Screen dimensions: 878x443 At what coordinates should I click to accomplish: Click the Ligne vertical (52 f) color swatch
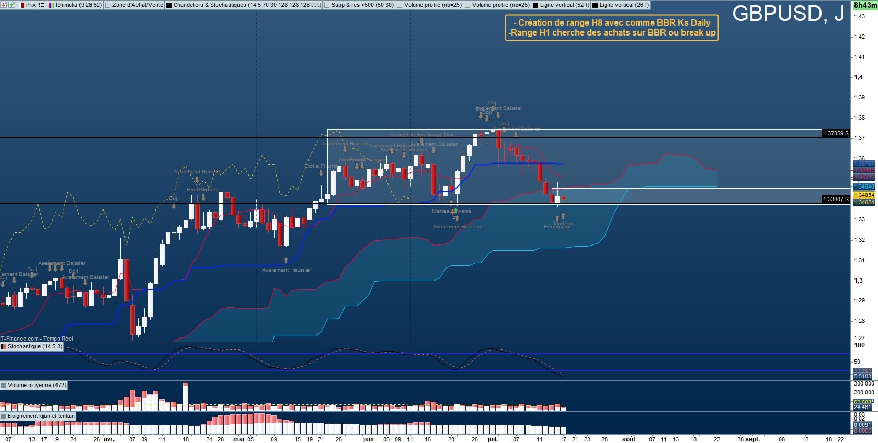click(535, 5)
